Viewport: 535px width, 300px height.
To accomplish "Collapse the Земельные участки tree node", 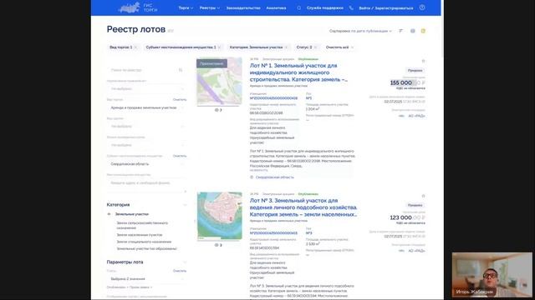I will tap(109, 214).
